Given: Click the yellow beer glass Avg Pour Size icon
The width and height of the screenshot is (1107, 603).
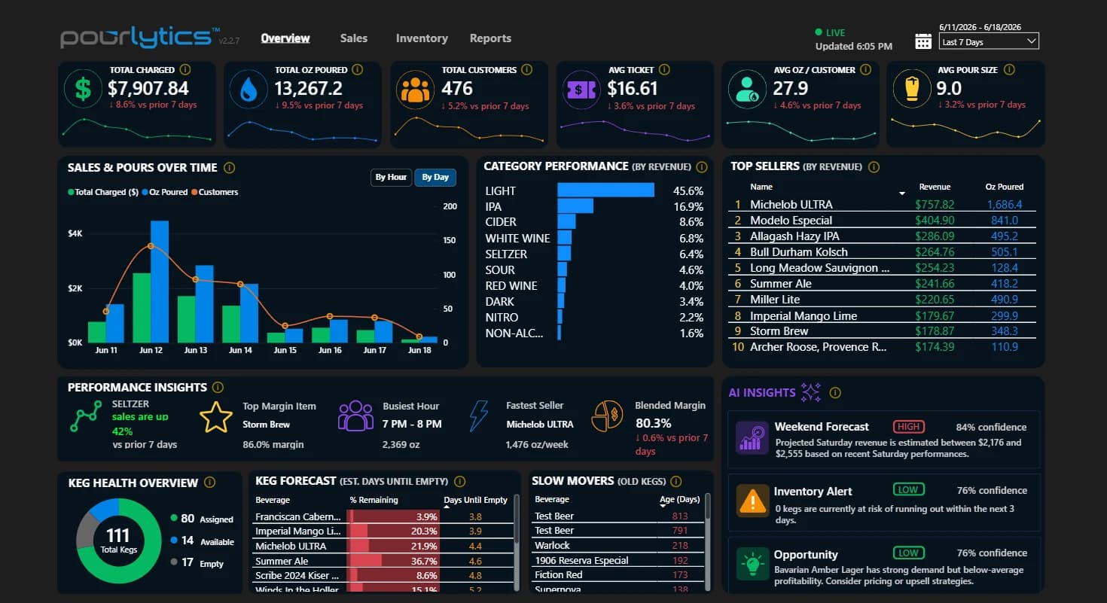Looking at the screenshot, I should tap(910, 90).
